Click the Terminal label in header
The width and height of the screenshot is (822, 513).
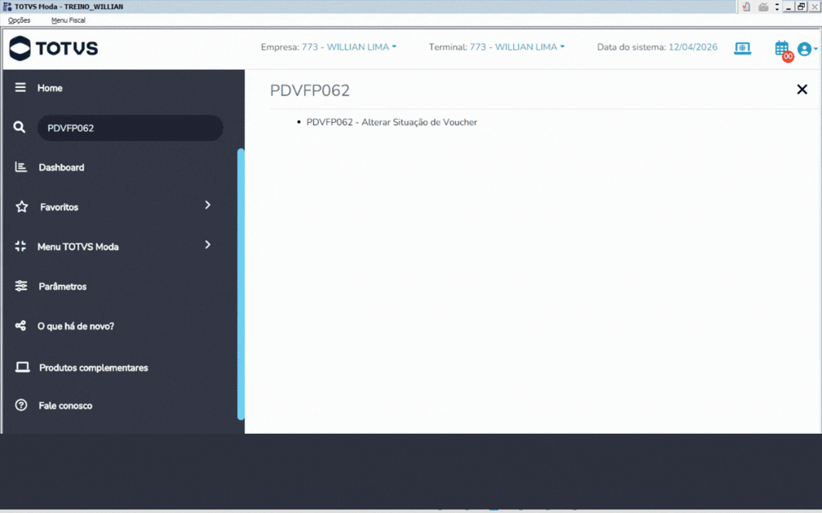(x=448, y=47)
